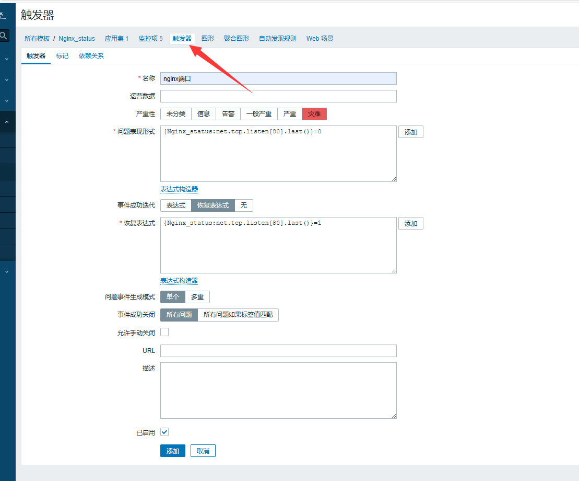Screen dimensions: 579x481
Task: Click the blue 添加 submit button
Action: pos(173,451)
